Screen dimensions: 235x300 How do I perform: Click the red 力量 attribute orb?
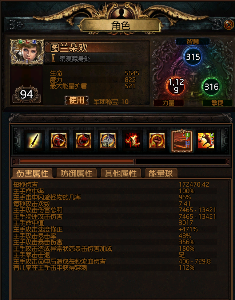pyautogui.click(x=176, y=86)
